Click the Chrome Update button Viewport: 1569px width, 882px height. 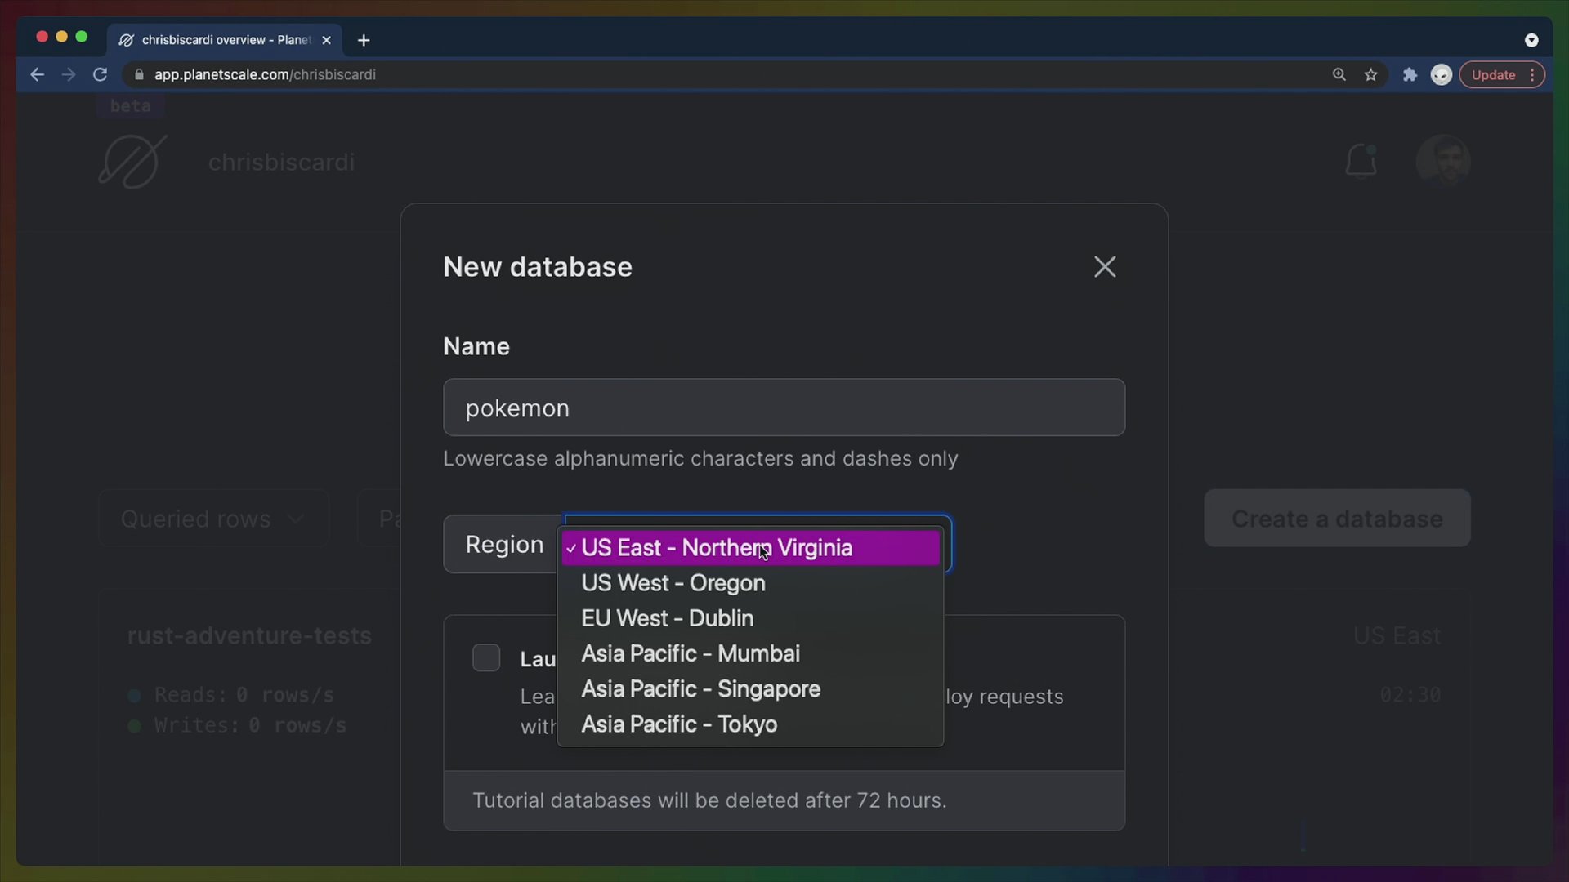pyautogui.click(x=1493, y=74)
